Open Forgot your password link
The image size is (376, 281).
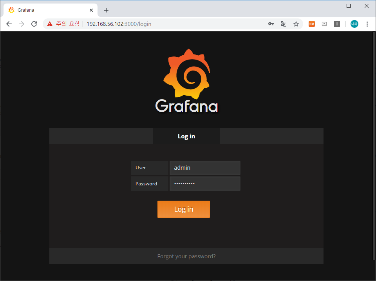tap(186, 256)
